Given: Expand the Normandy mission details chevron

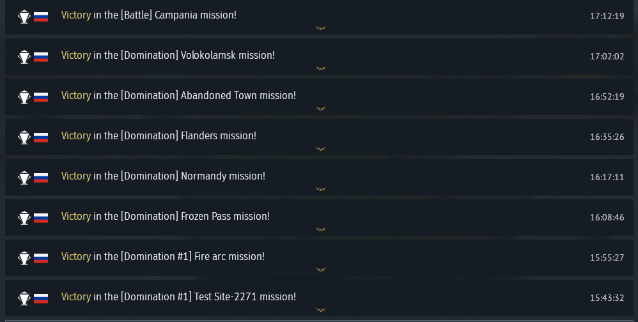Looking at the screenshot, I should click(321, 189).
